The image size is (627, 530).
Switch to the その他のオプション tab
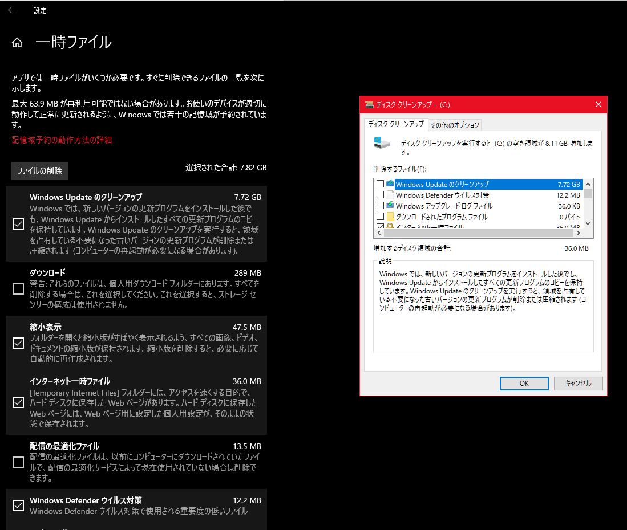coord(455,125)
